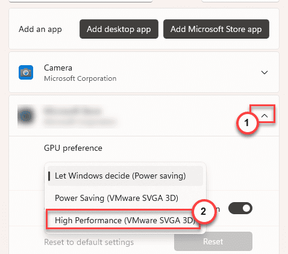Collapse the blurred app's settings chevron
This screenshot has width=288, height=254.
click(265, 116)
